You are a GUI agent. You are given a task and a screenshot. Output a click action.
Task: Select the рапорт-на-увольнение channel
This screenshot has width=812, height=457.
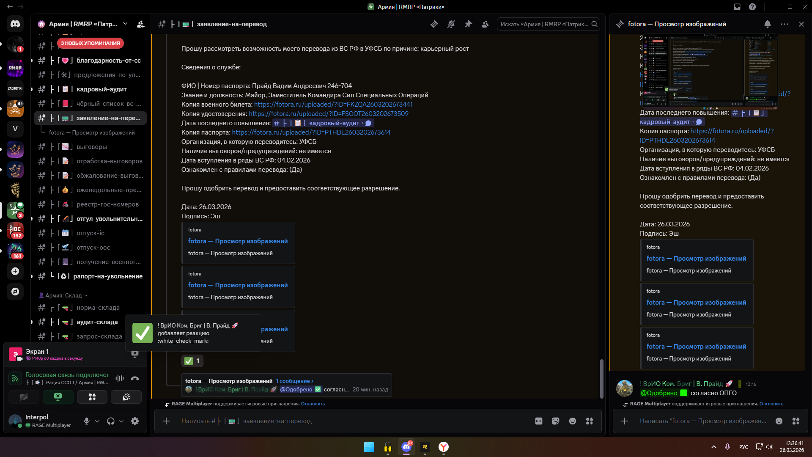(x=108, y=276)
